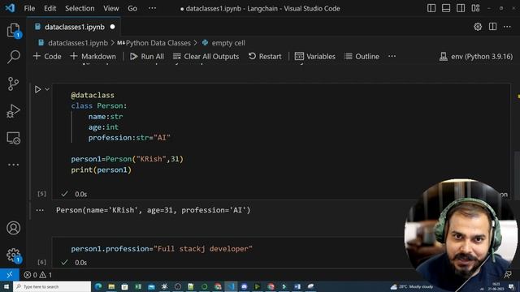
Task: Open Accounts menu
Action: (13, 228)
